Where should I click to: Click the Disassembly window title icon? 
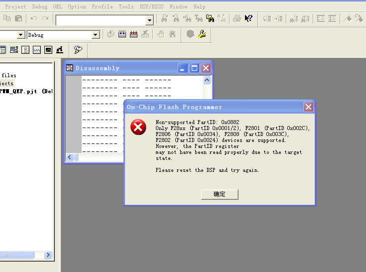pyautogui.click(x=70, y=68)
